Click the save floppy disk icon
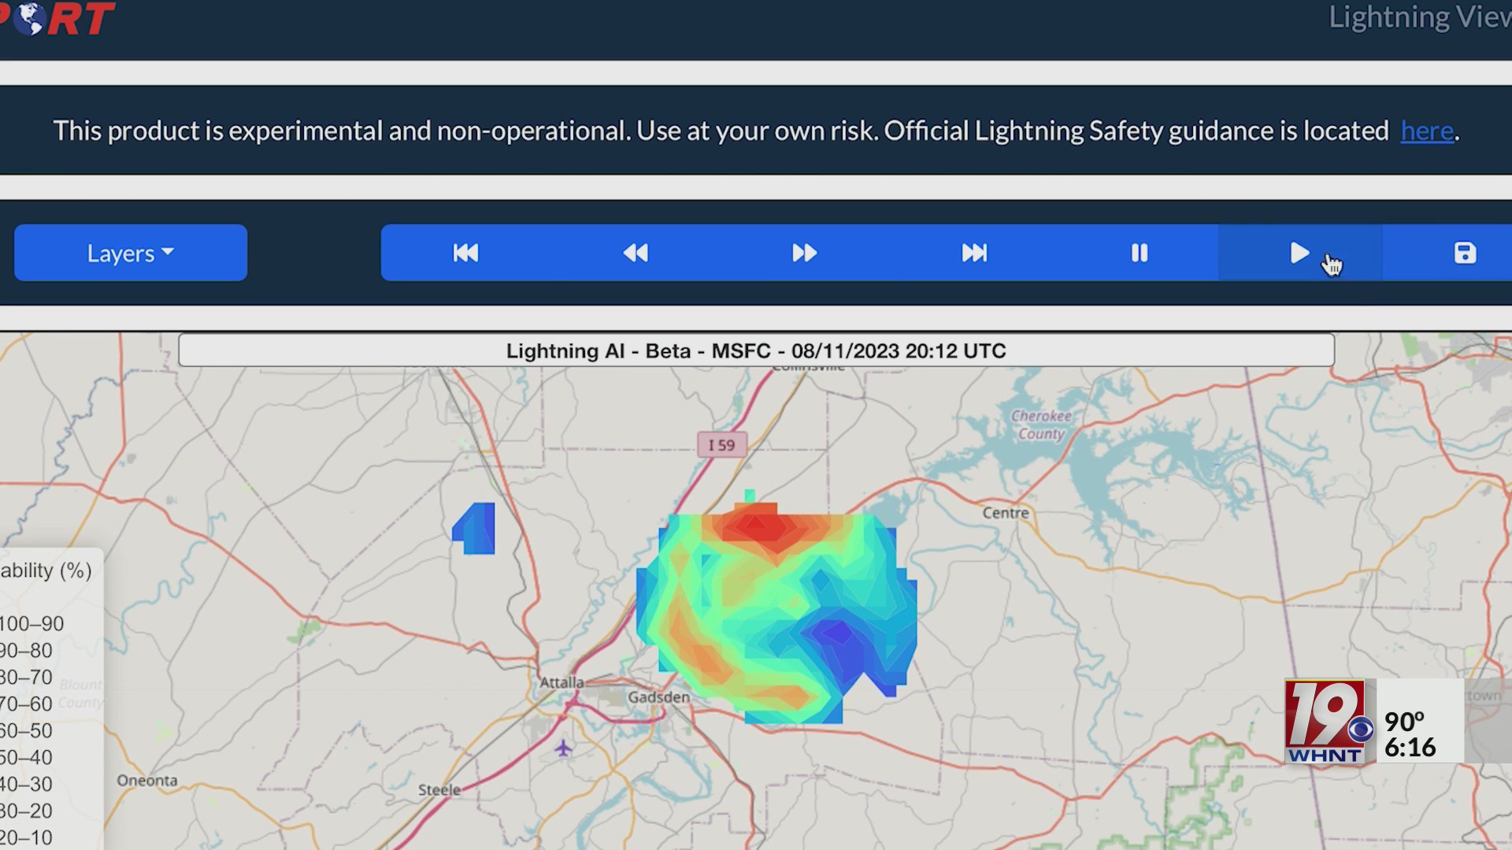 pyautogui.click(x=1464, y=253)
